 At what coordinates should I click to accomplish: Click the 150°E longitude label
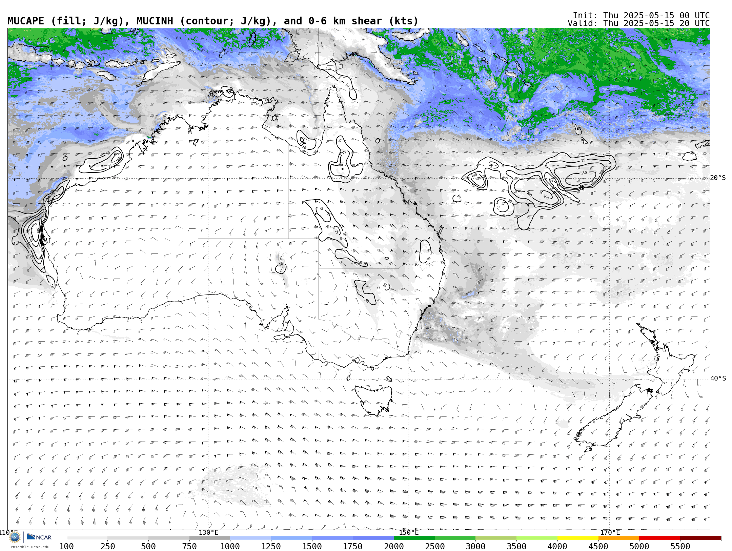point(409,532)
